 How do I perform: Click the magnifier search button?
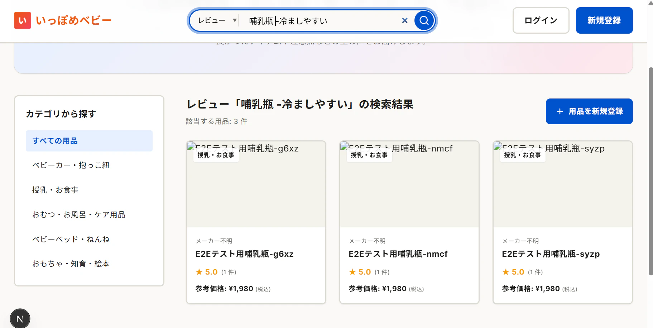(424, 20)
